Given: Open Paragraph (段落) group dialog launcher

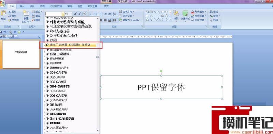Looking at the screenshot, I should (142, 27).
